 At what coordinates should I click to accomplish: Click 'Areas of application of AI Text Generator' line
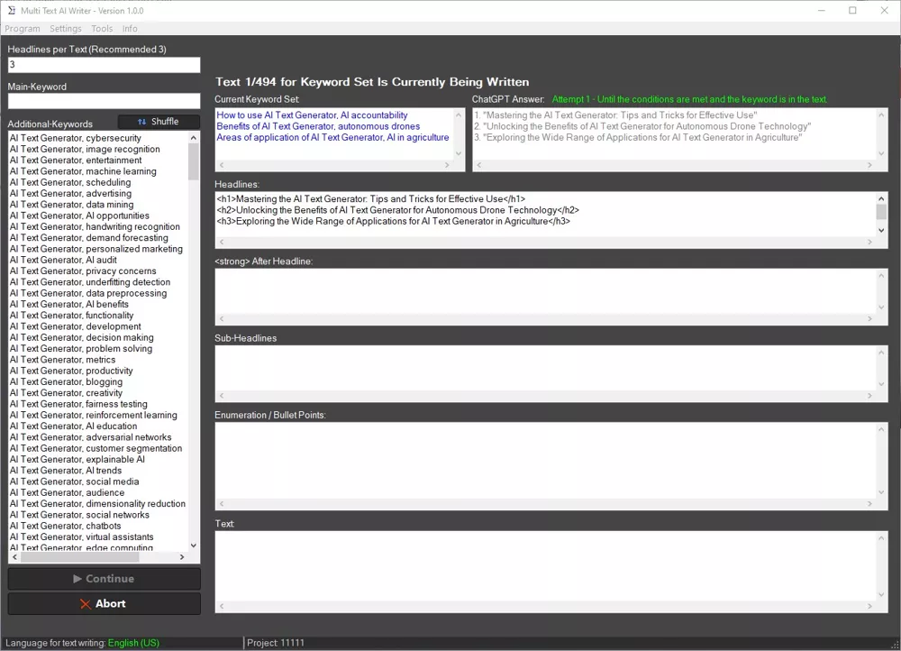pyautogui.click(x=332, y=137)
